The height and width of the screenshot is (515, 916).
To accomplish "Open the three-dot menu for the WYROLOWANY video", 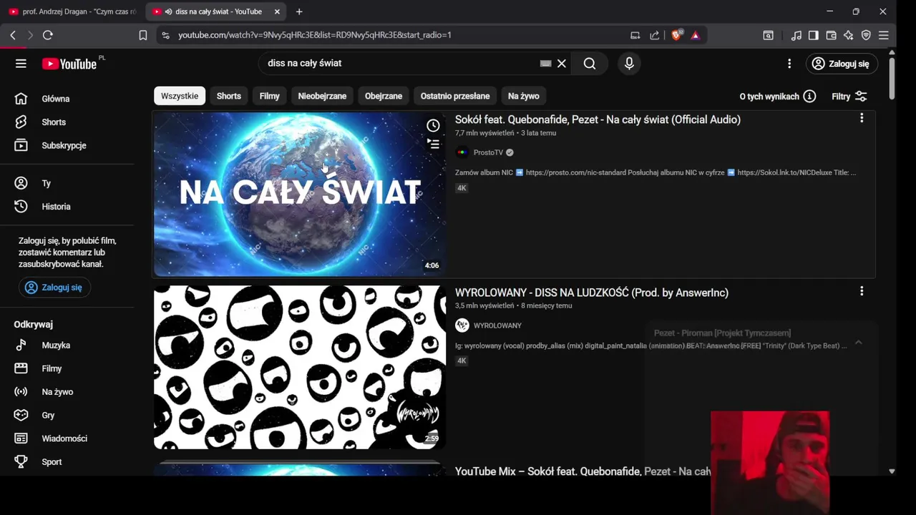I will tap(862, 291).
